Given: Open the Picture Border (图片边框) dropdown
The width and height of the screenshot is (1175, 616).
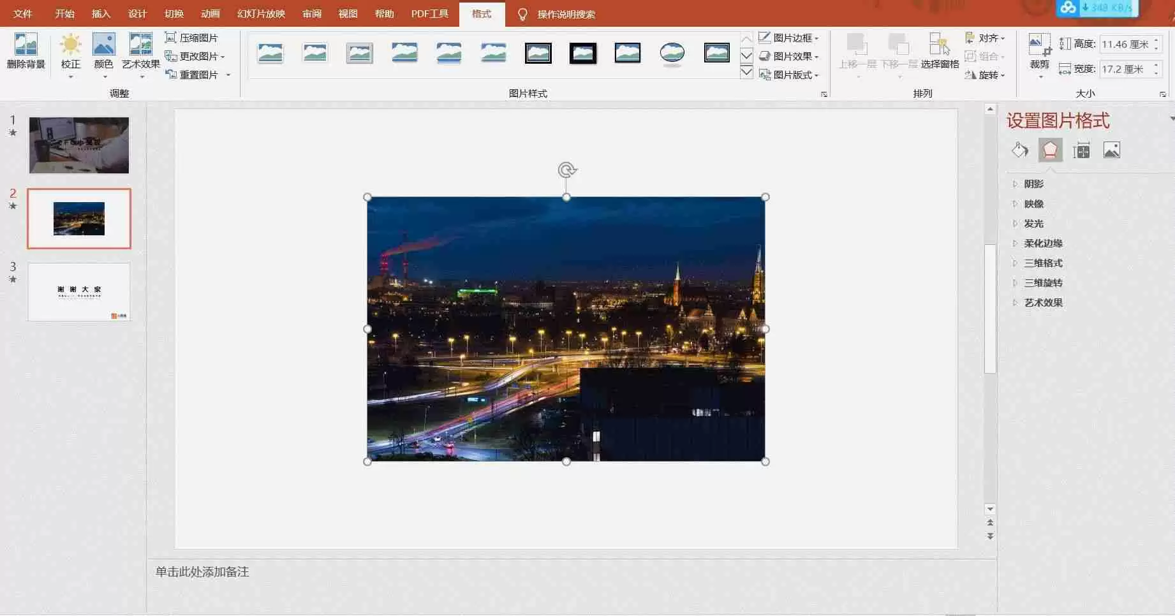Looking at the screenshot, I should tap(789, 38).
